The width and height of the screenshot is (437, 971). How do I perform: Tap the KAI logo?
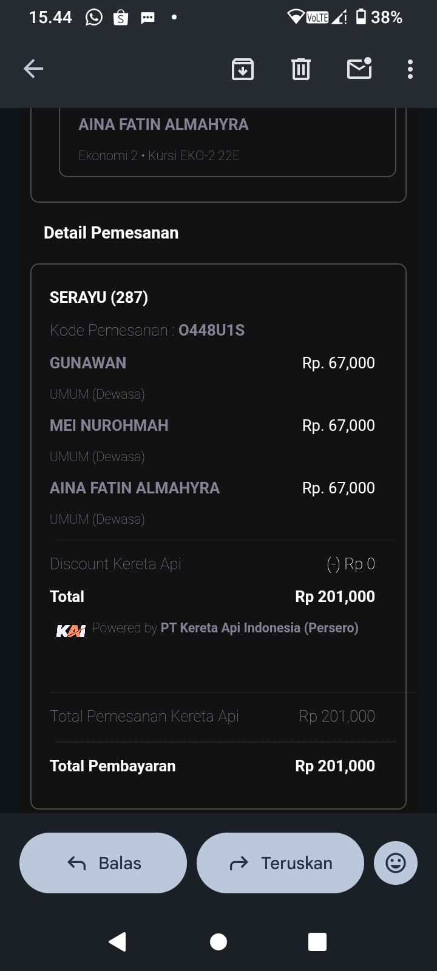[70, 631]
